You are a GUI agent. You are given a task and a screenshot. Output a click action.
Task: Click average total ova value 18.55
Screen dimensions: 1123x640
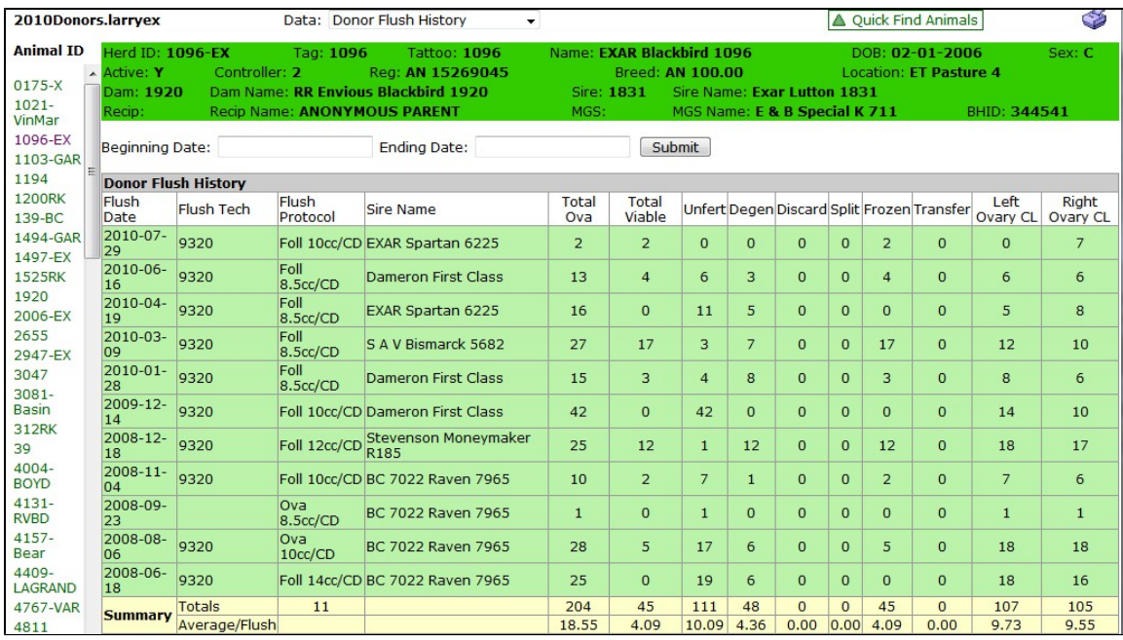(x=578, y=625)
